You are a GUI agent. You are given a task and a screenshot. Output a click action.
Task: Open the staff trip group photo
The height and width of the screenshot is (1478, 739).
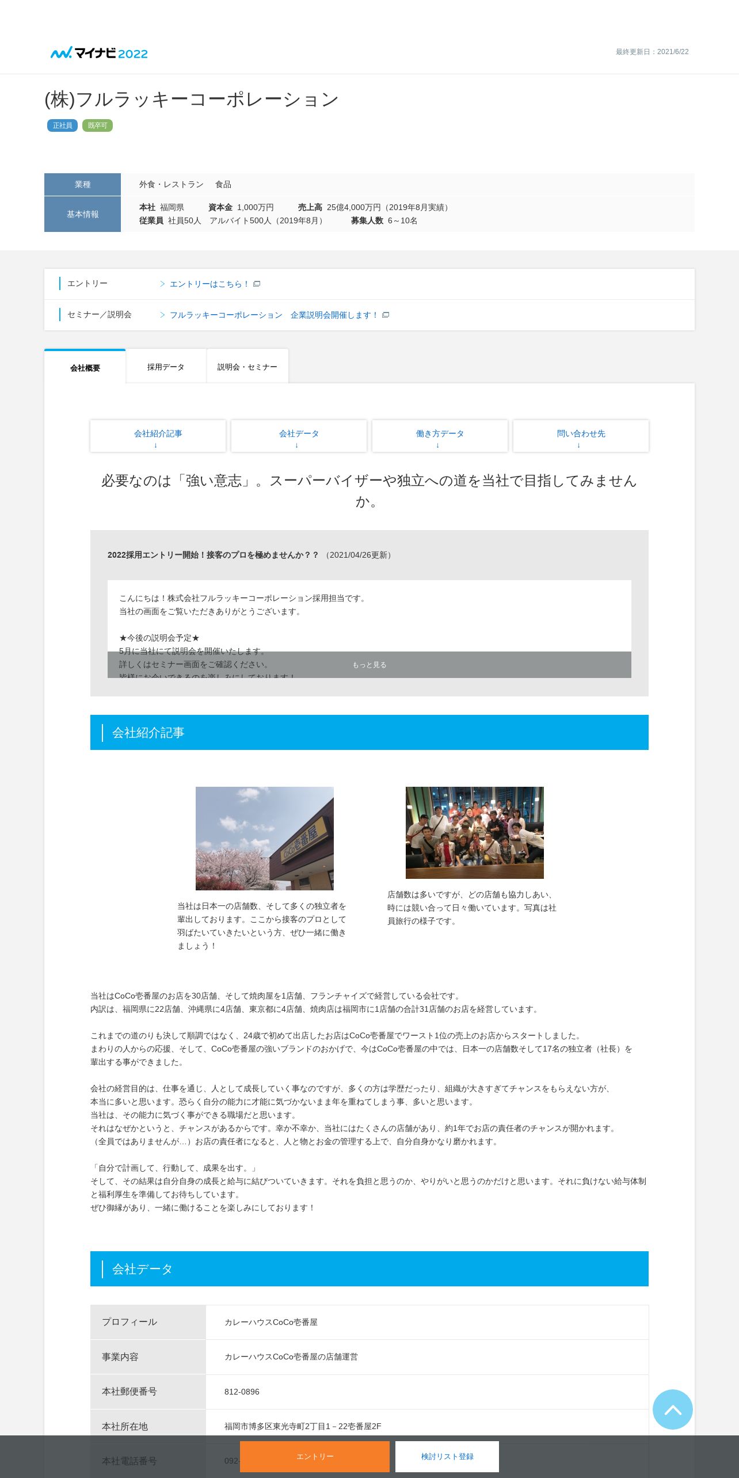coord(475,833)
